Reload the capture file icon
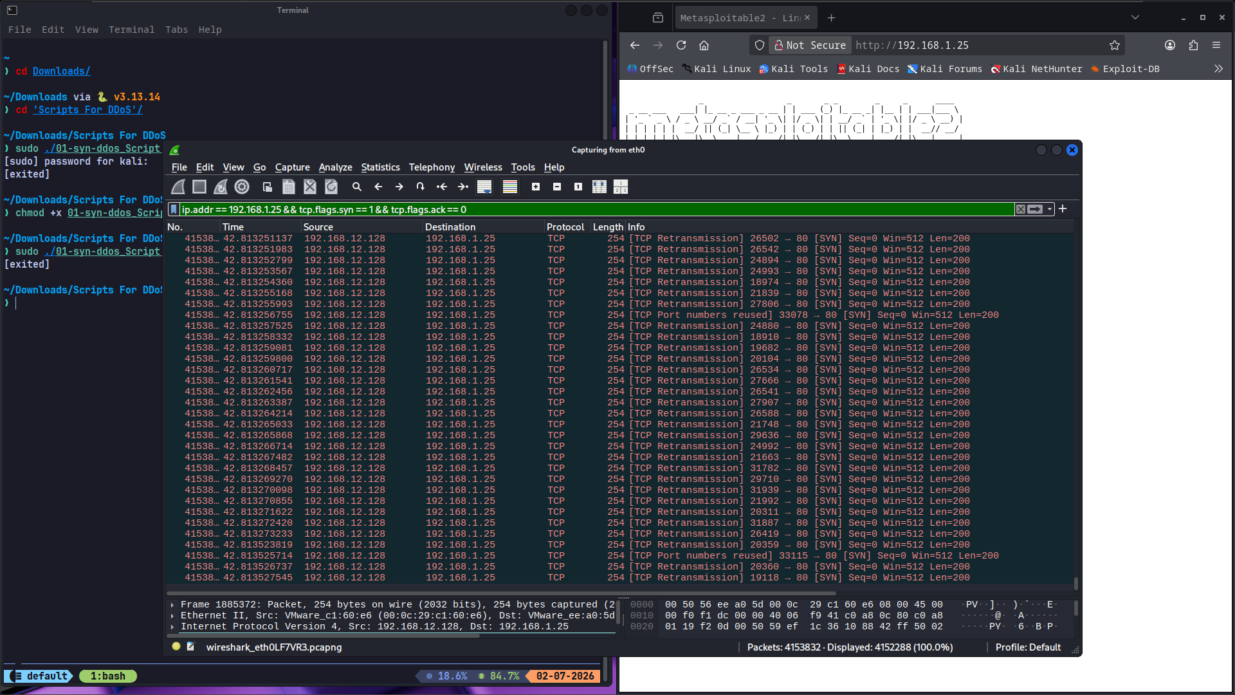Screen dimensions: 1235x695 pyautogui.click(x=331, y=187)
